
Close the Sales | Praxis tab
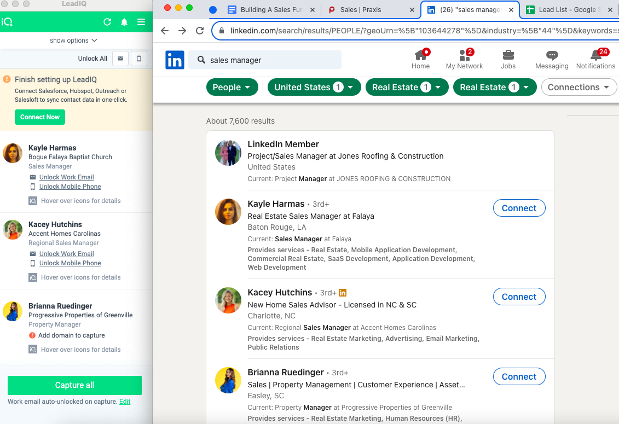coord(412,10)
